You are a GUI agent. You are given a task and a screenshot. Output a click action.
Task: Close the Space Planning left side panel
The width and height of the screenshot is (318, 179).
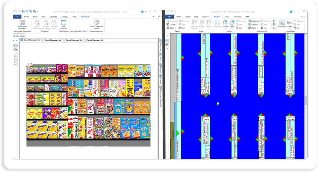tap(17, 40)
